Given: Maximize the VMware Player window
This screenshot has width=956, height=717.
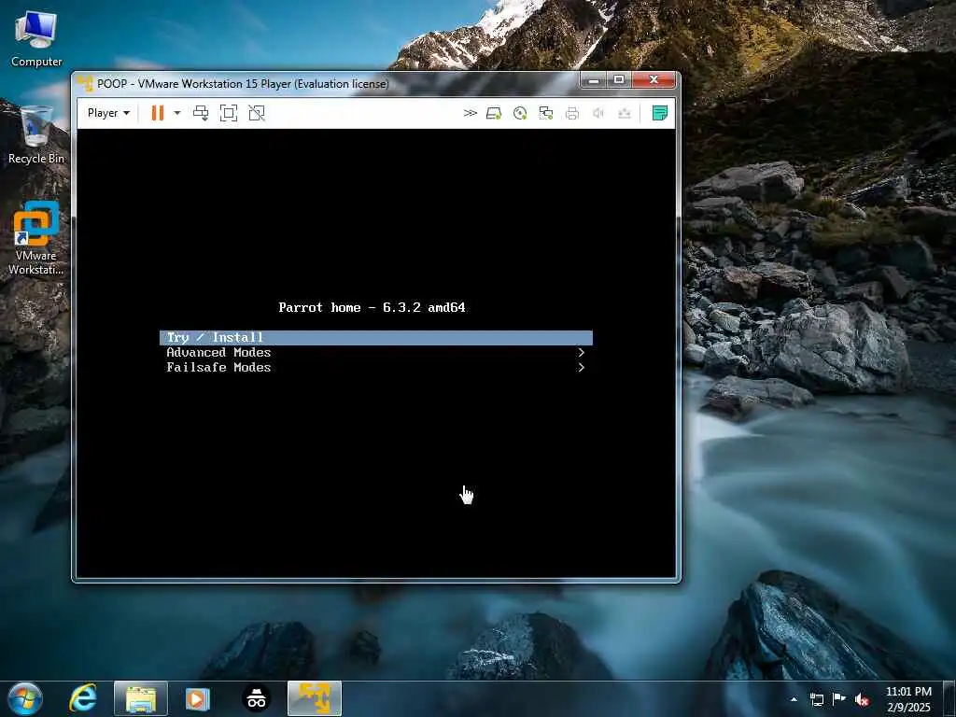Looking at the screenshot, I should point(619,80).
